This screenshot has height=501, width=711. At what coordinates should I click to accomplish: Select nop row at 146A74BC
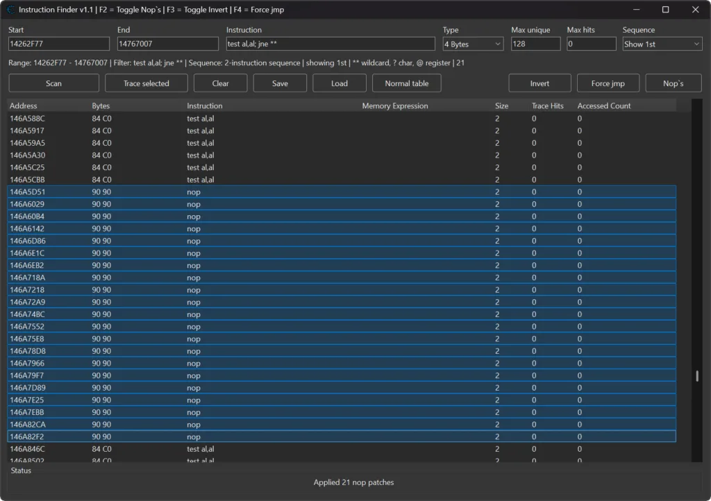click(x=342, y=314)
